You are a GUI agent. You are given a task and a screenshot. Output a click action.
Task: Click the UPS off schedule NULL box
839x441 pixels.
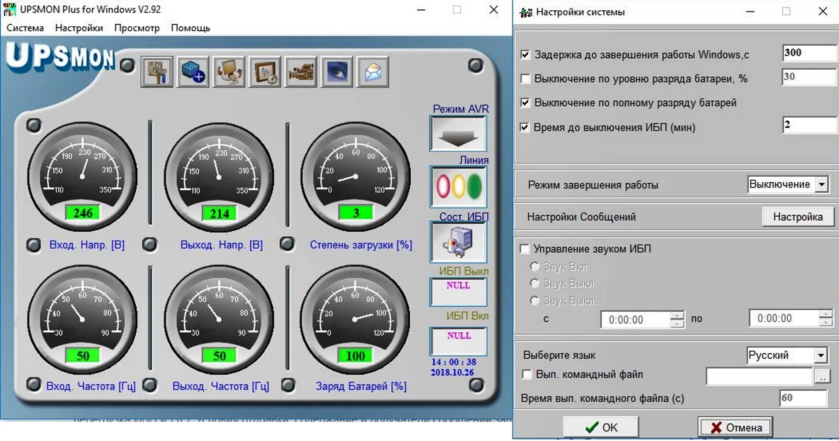pos(458,292)
